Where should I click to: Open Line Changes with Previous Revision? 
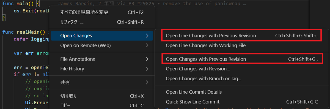(242, 36)
